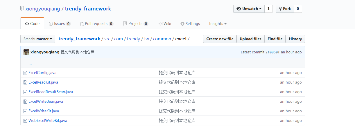Open the watchers count showing 1
Screen dimensions: 355x139
click(x=268, y=9)
